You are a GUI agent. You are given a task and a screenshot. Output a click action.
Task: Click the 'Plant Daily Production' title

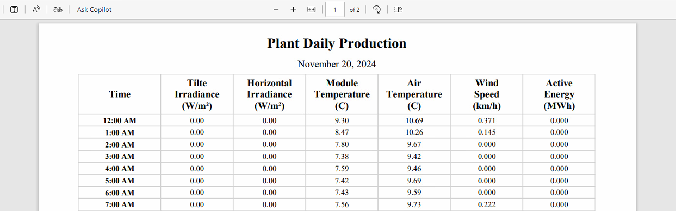[337, 43]
